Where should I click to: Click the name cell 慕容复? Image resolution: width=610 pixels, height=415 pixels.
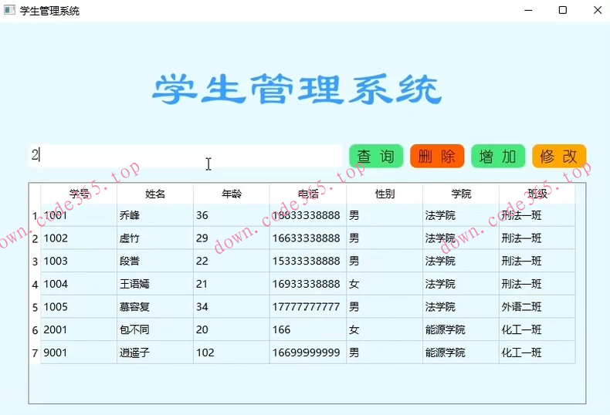pyautogui.click(x=155, y=307)
